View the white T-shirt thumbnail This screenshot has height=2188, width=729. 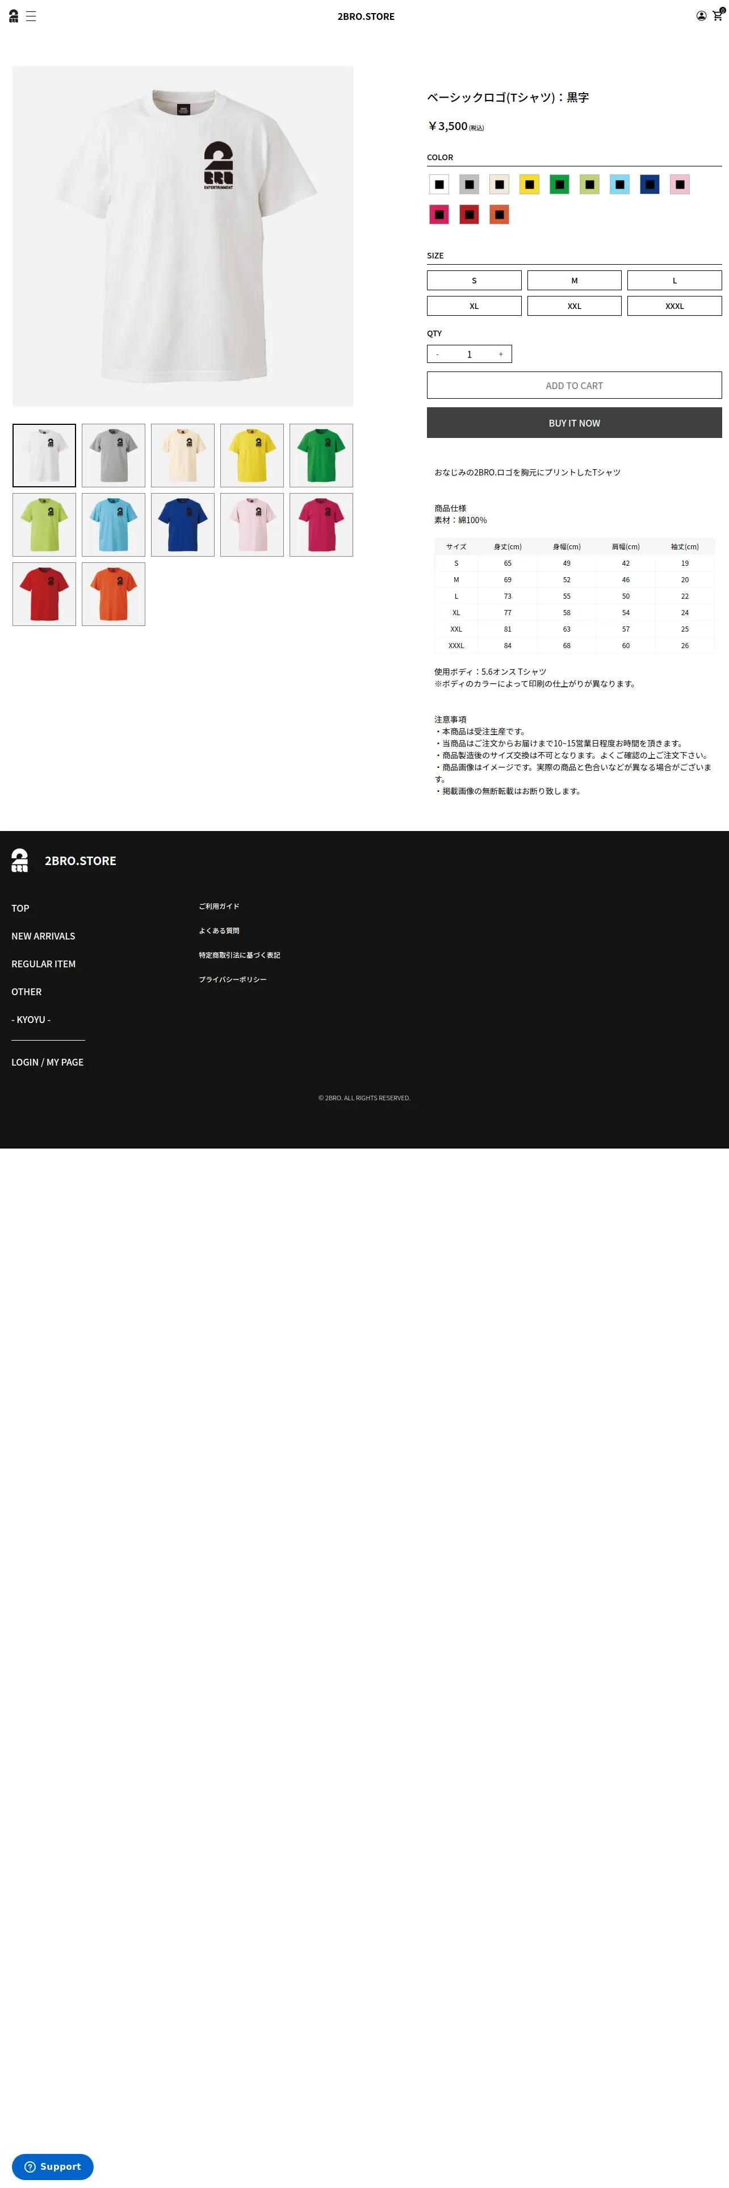tap(44, 456)
